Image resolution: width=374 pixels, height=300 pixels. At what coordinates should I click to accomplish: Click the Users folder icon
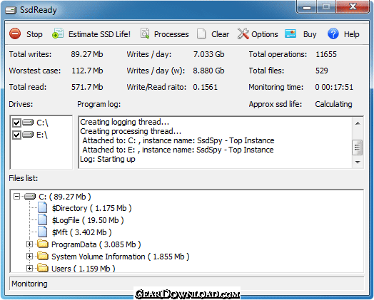pos(43,269)
